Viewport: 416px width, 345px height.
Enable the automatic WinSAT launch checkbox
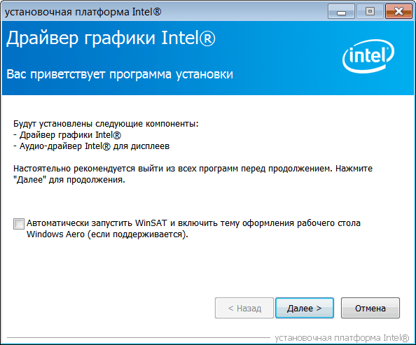coord(19,224)
